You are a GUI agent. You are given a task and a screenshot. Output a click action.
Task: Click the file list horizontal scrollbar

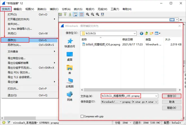coord(130,90)
